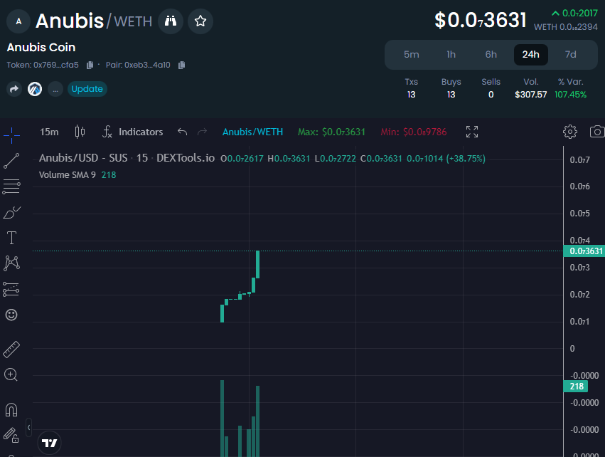The width and height of the screenshot is (605, 457).
Task: Select the 1h stats timeframe
Action: (451, 55)
